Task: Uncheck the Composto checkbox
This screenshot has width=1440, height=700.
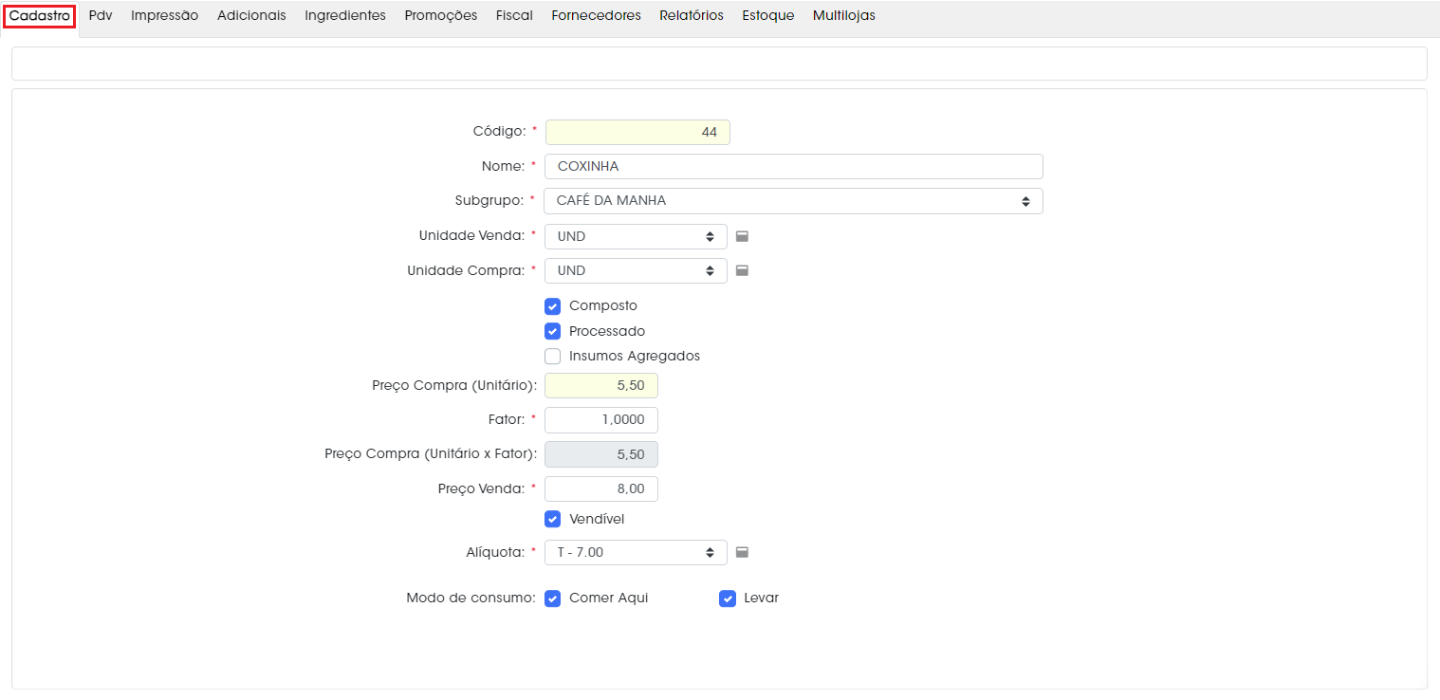Action: pyautogui.click(x=553, y=306)
